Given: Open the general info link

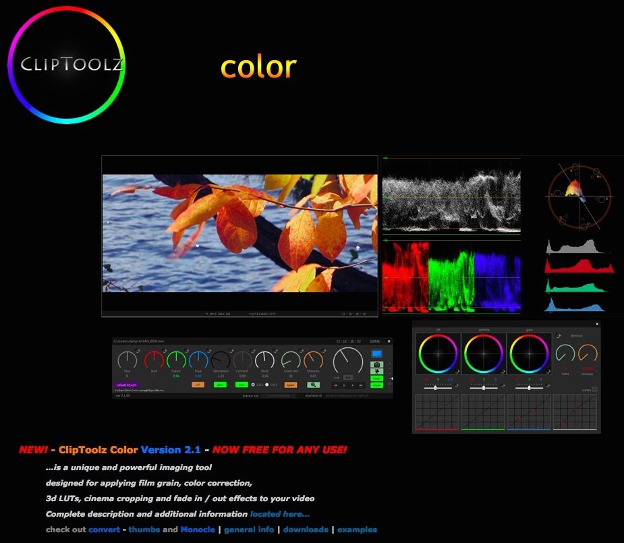Looking at the screenshot, I should click(x=249, y=530).
